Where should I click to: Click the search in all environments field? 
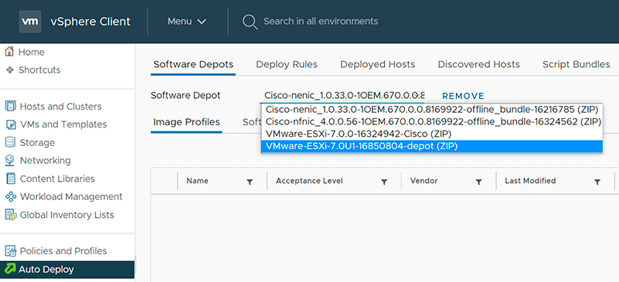coord(321,22)
